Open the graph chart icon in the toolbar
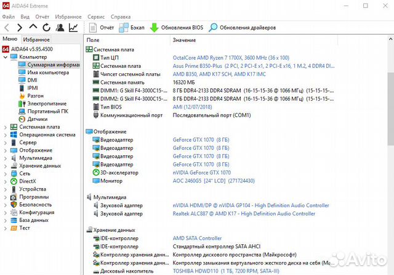This screenshot has width=394, height=275. coord(73,27)
